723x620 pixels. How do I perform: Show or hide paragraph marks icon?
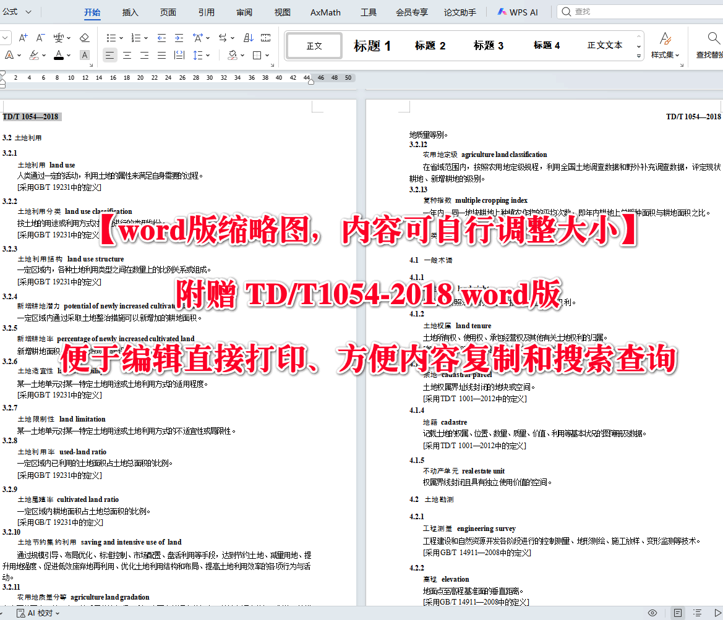click(x=265, y=38)
